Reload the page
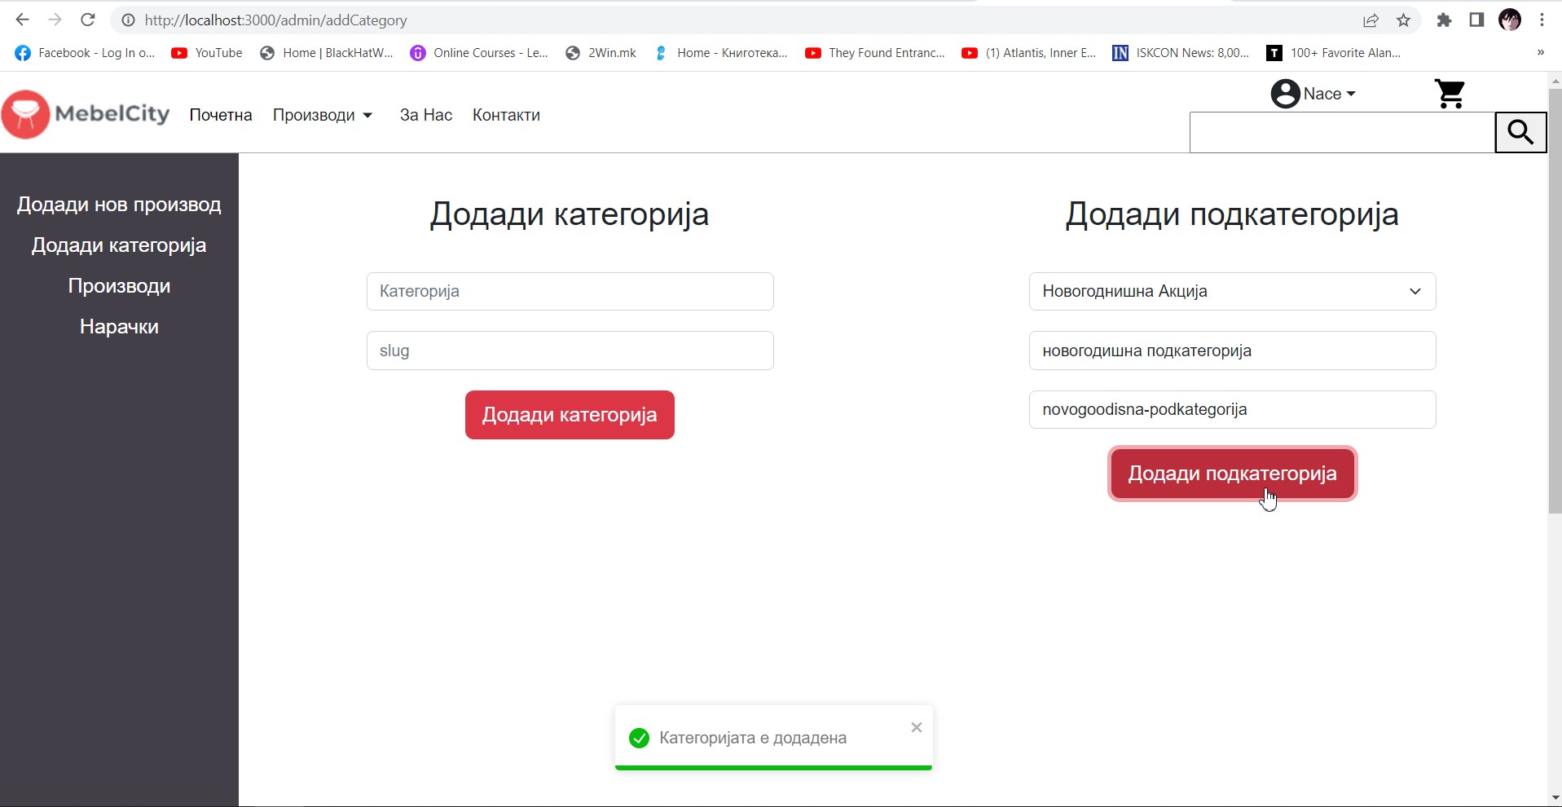The image size is (1562, 807). (x=88, y=20)
